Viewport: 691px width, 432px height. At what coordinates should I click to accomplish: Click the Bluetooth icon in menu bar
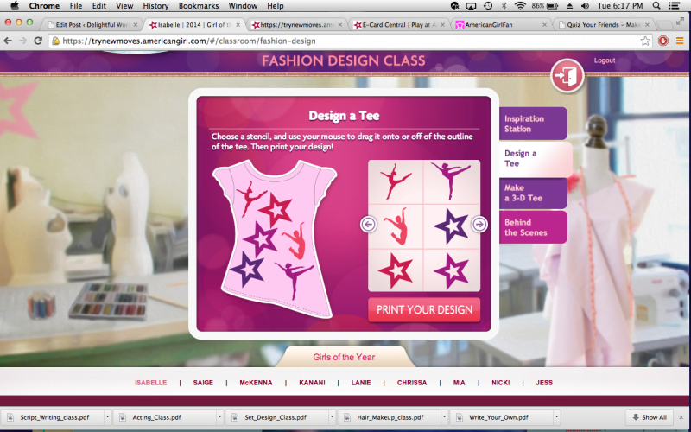tap(504, 6)
